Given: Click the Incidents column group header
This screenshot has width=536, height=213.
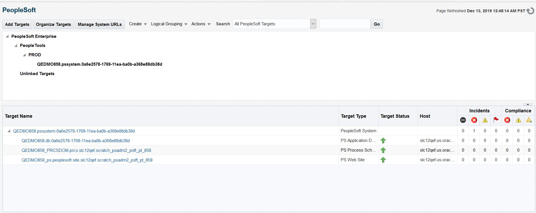Looking at the screenshot, I should pyautogui.click(x=479, y=111).
